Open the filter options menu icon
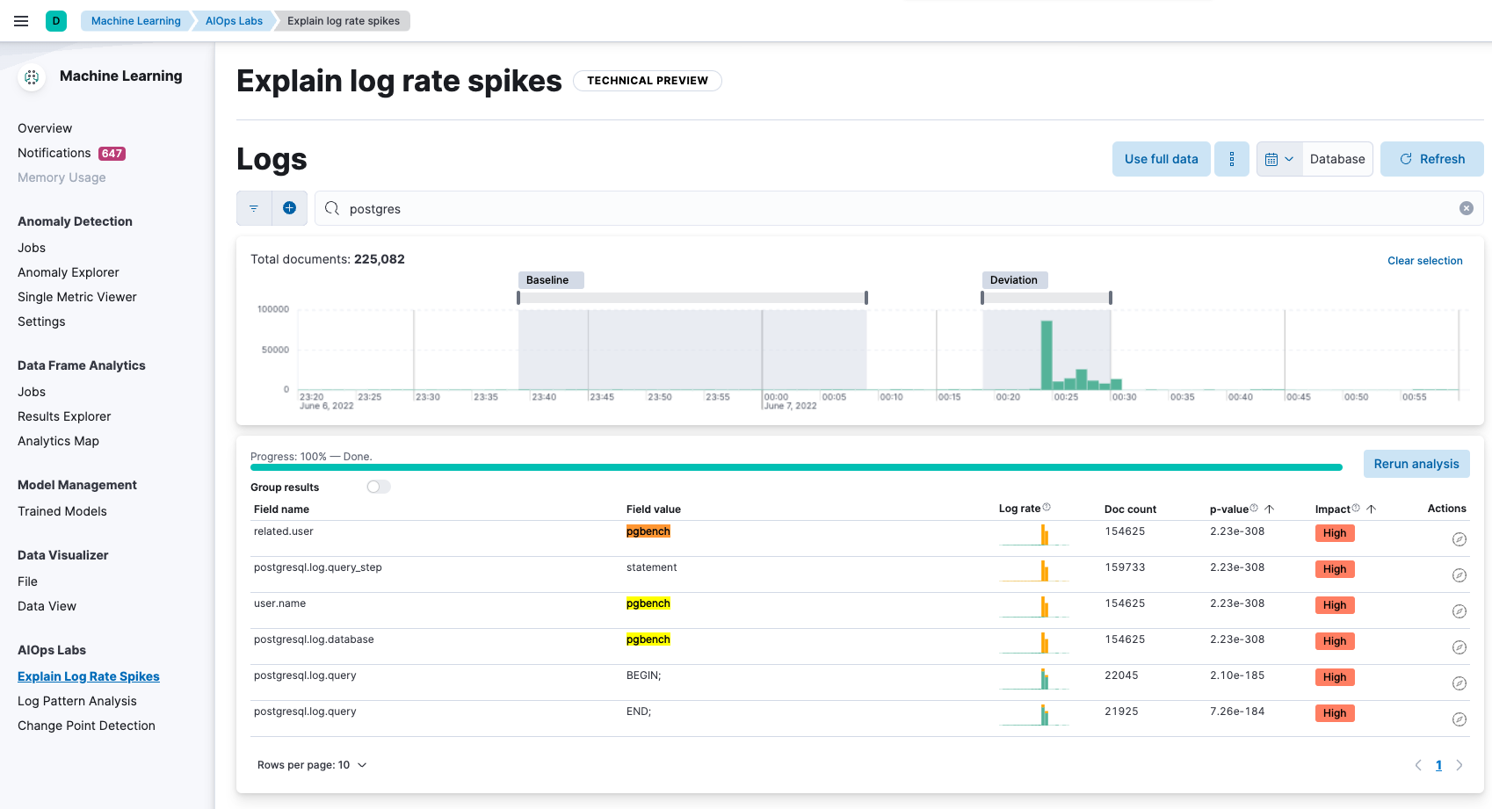Image resolution: width=1492 pixels, height=809 pixels. [254, 208]
